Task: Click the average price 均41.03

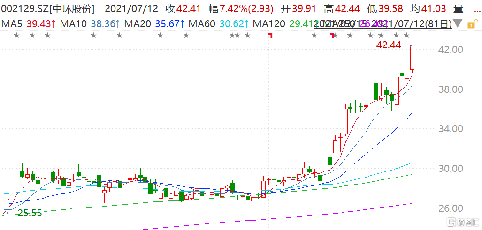Action: point(429,9)
